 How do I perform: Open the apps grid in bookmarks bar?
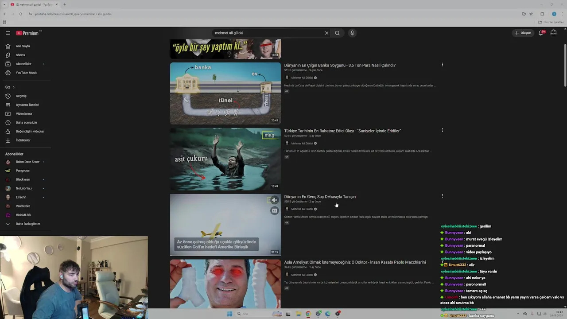(x=4, y=22)
